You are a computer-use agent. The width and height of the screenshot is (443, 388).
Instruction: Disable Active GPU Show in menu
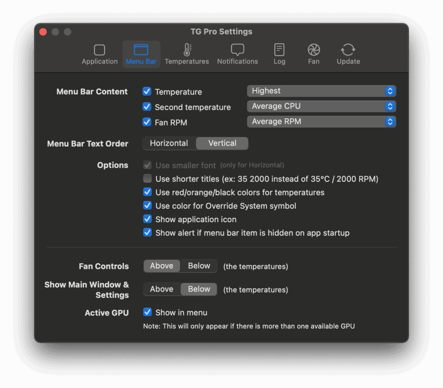(148, 312)
